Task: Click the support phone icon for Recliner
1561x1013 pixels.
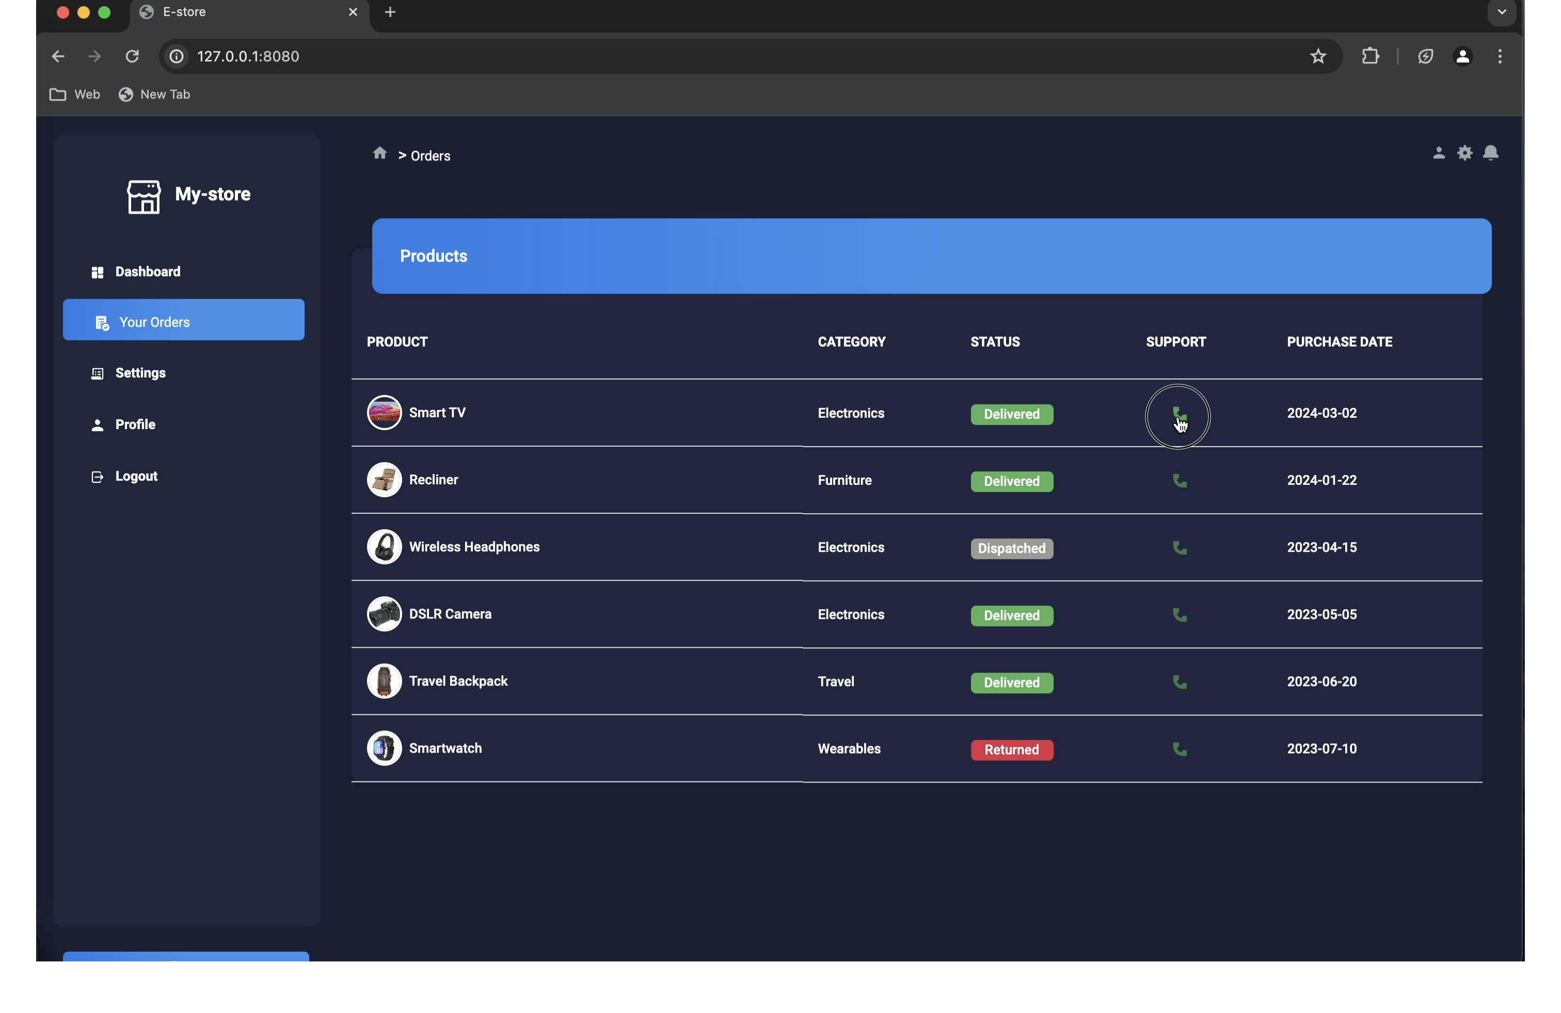Action: [x=1180, y=481]
